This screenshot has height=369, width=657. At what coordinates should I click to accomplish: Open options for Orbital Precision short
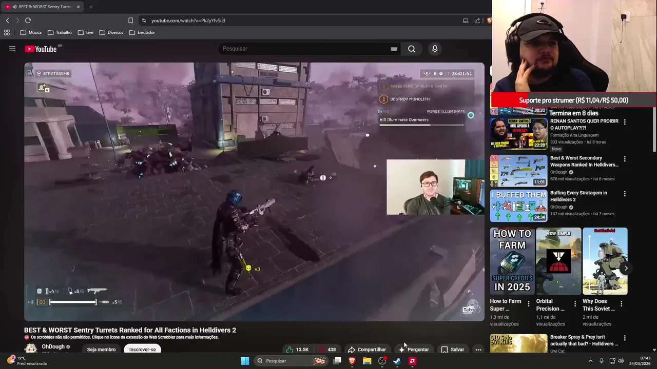(575, 304)
